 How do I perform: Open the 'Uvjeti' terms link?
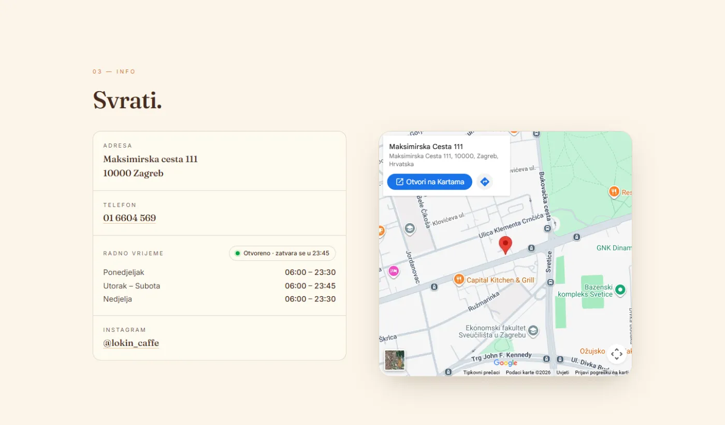(x=563, y=372)
